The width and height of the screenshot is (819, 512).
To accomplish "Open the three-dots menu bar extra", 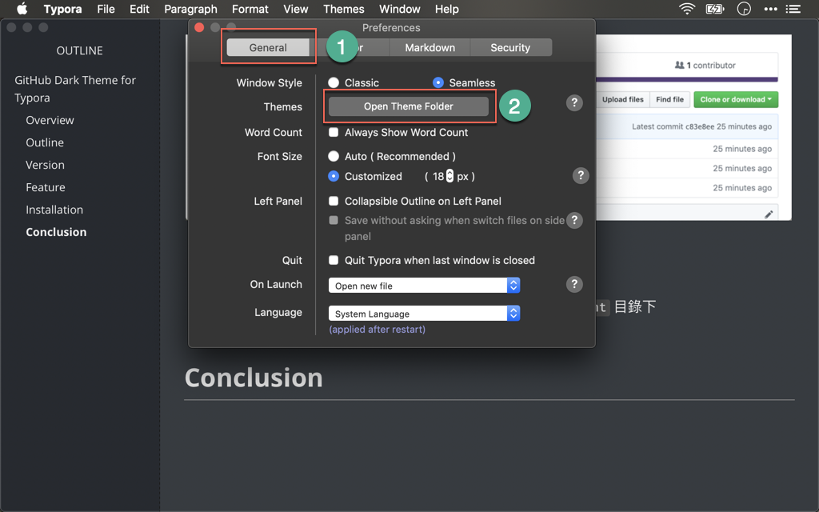I will (770, 9).
